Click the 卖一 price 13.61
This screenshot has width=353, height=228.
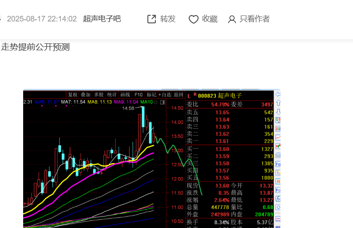click(x=222, y=141)
